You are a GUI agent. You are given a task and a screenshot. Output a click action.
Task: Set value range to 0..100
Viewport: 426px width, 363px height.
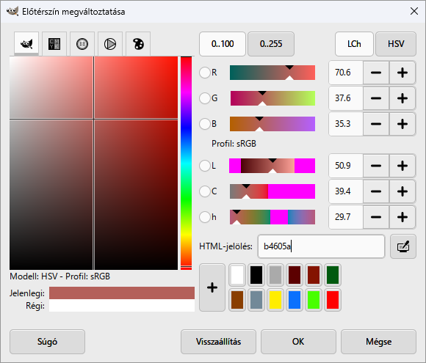click(223, 44)
